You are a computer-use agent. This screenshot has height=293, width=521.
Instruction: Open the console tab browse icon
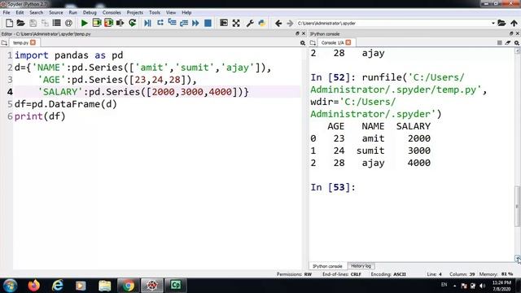313,43
